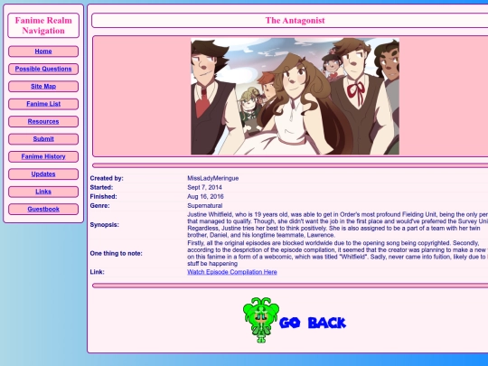Click the Link: label

[x=97, y=272]
